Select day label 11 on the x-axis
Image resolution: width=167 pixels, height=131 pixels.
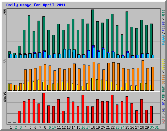tap(59, 127)
